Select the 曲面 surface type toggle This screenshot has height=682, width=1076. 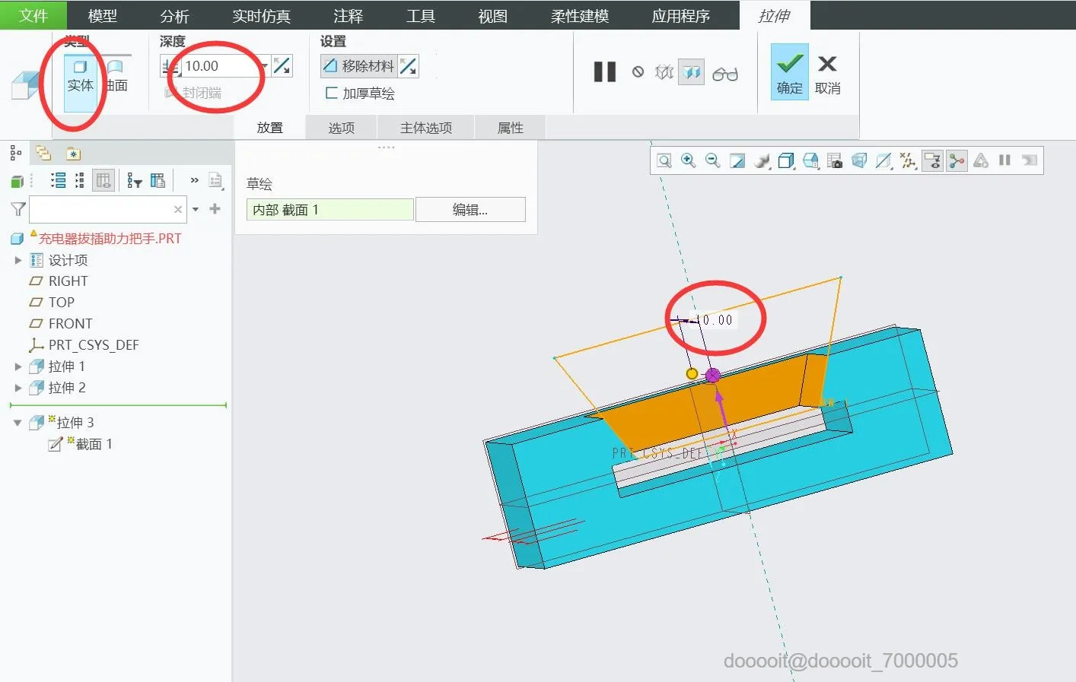[x=116, y=75]
